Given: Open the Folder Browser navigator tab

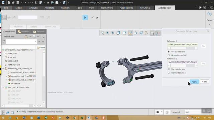Looking at the screenshot, I should 24,32.
